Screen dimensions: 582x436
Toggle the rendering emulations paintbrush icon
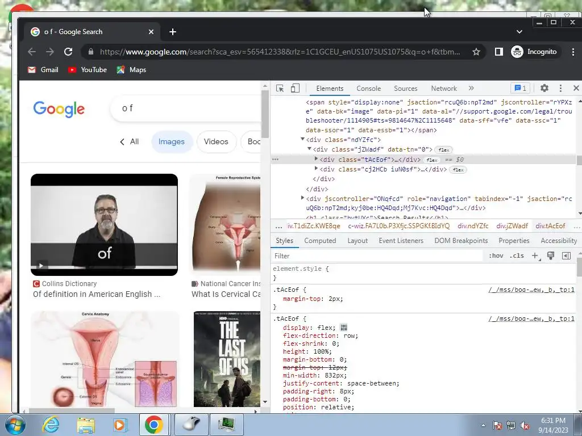[x=551, y=256]
